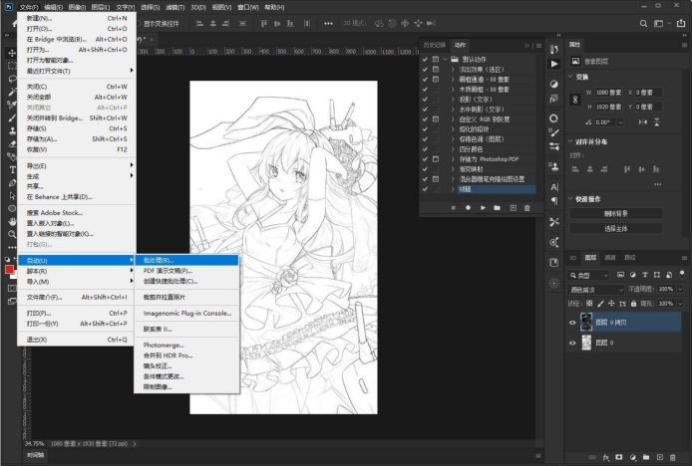Image resolution: width=692 pixels, height=466 pixels.
Task: Switch to 历史记录 History tab
Action: [x=434, y=45]
